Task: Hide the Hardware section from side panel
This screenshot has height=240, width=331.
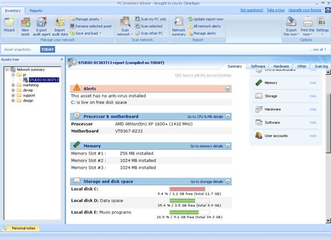Action: [313, 110]
